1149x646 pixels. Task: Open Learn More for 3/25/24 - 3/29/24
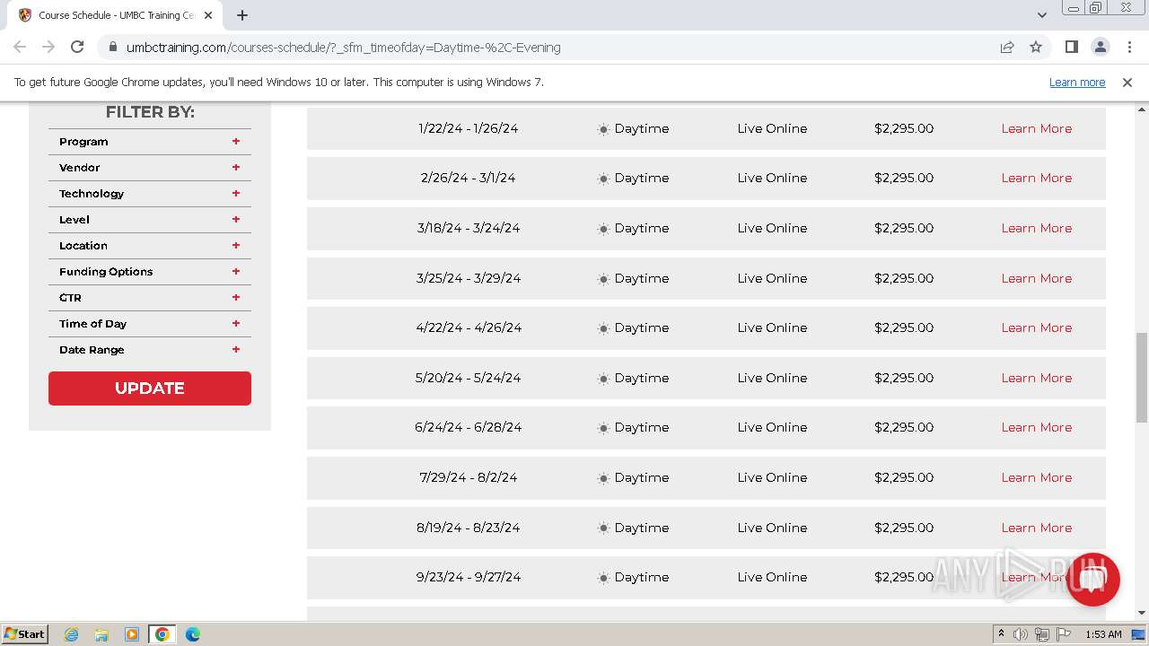coord(1036,278)
